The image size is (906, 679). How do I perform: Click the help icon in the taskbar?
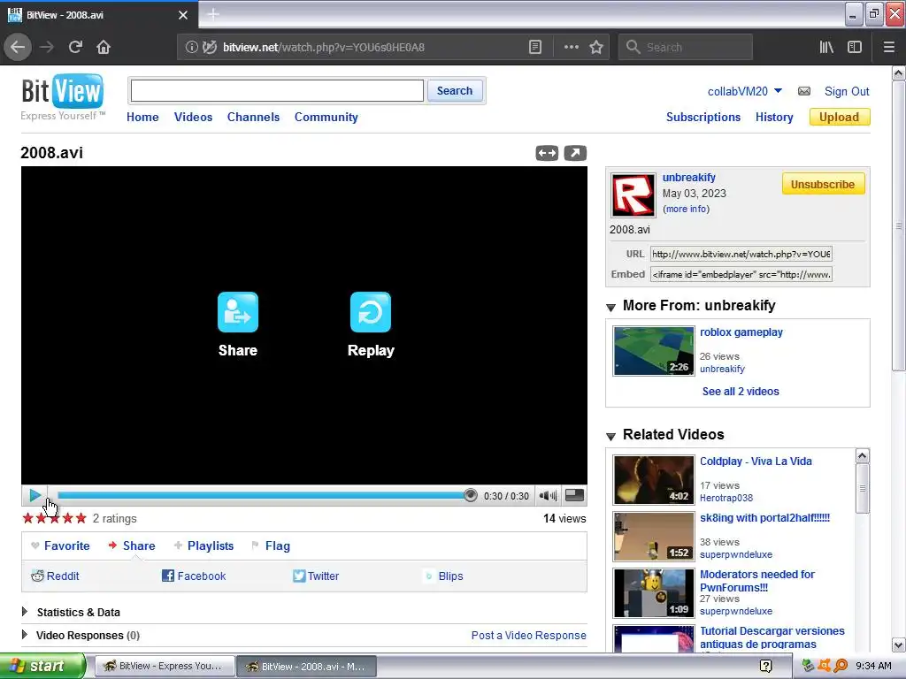765,666
